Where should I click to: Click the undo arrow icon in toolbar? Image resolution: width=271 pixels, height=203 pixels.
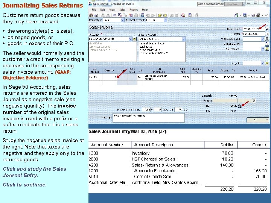(115, 15)
